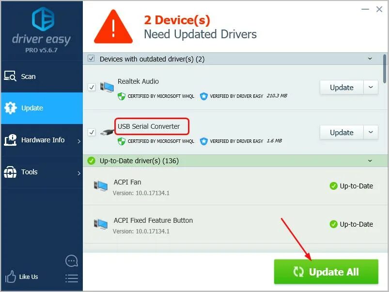Open the feedback chat bubble icon
The width and height of the screenshot is (389, 292).
[71, 261]
